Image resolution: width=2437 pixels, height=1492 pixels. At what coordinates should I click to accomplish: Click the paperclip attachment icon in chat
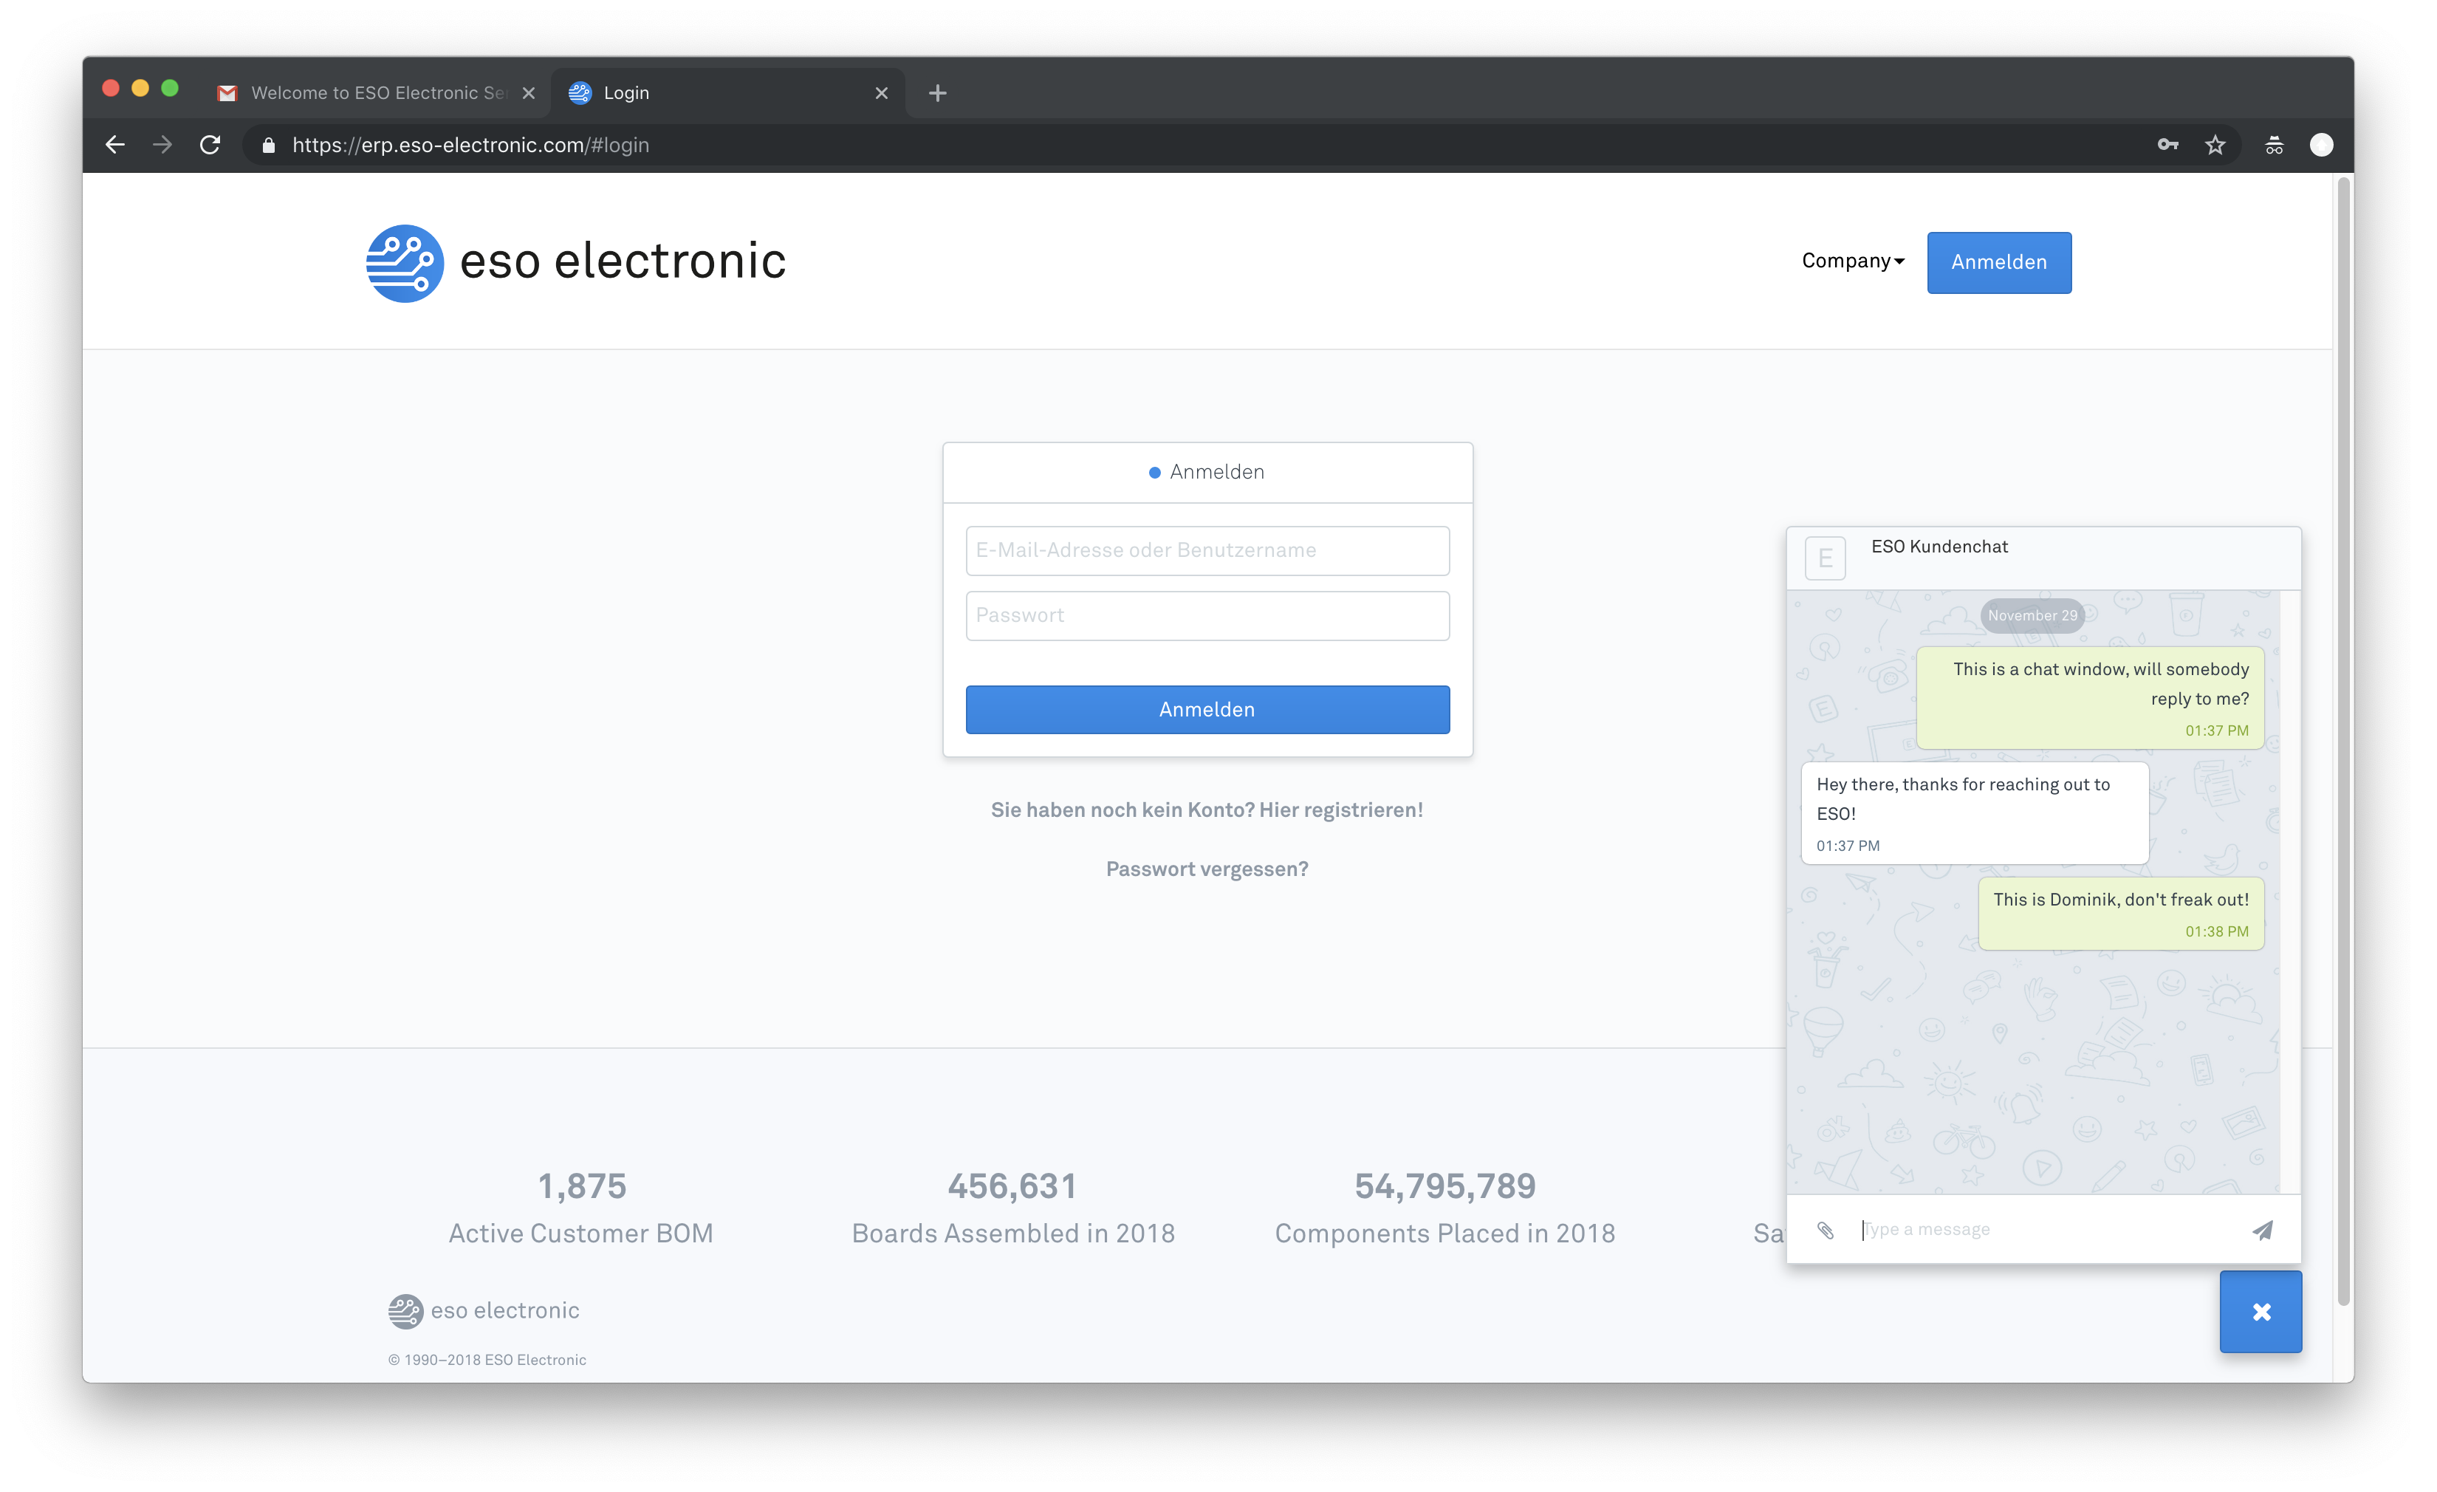(x=1825, y=1230)
